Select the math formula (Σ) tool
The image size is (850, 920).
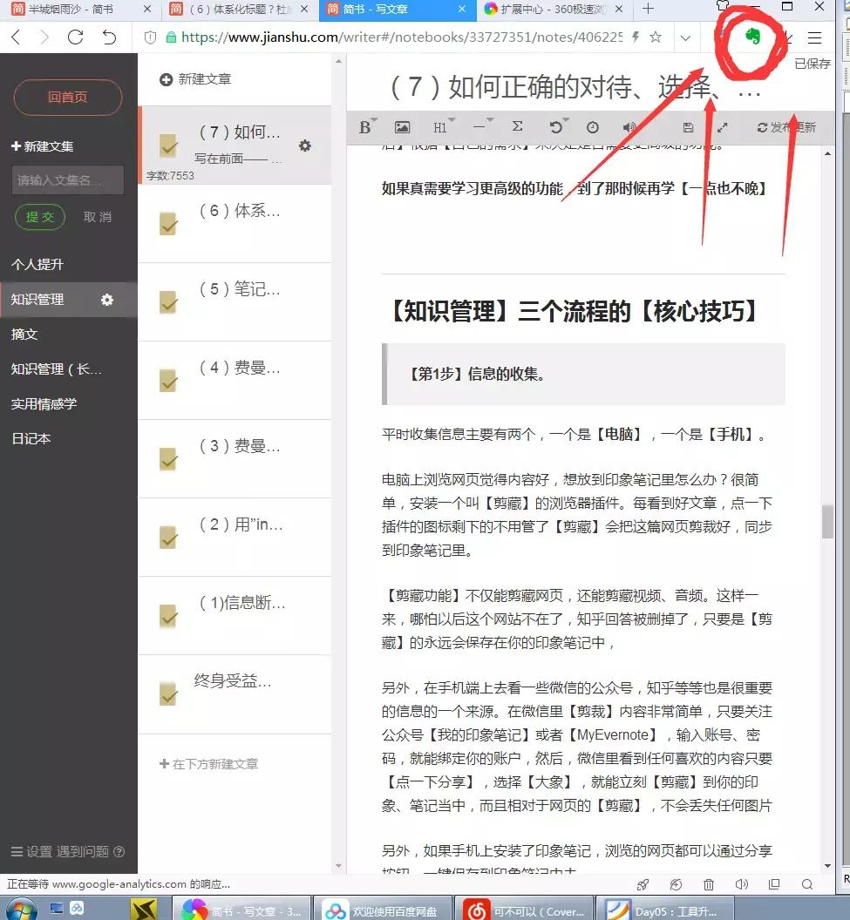[x=517, y=127]
